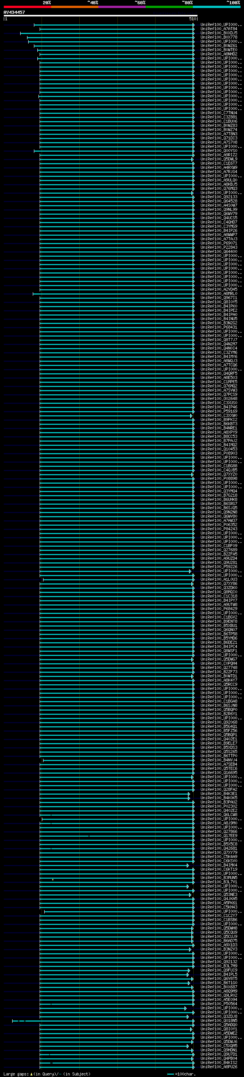Click the cyan ~100% identity legend segment

tap(217, 7)
